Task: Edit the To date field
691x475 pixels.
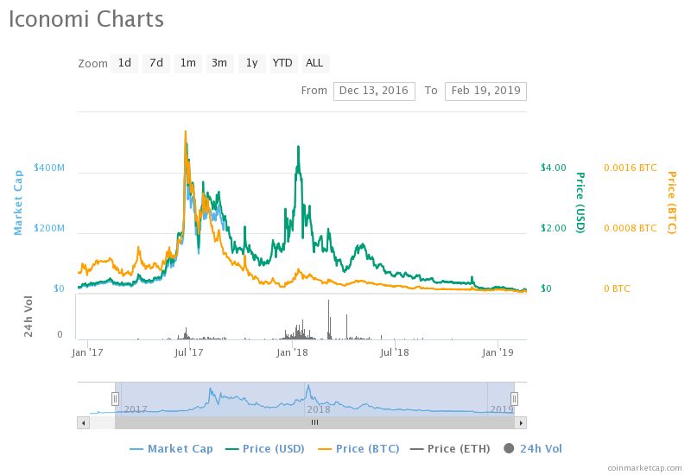Action: pyautogui.click(x=485, y=91)
